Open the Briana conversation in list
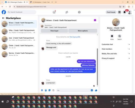 19,24
